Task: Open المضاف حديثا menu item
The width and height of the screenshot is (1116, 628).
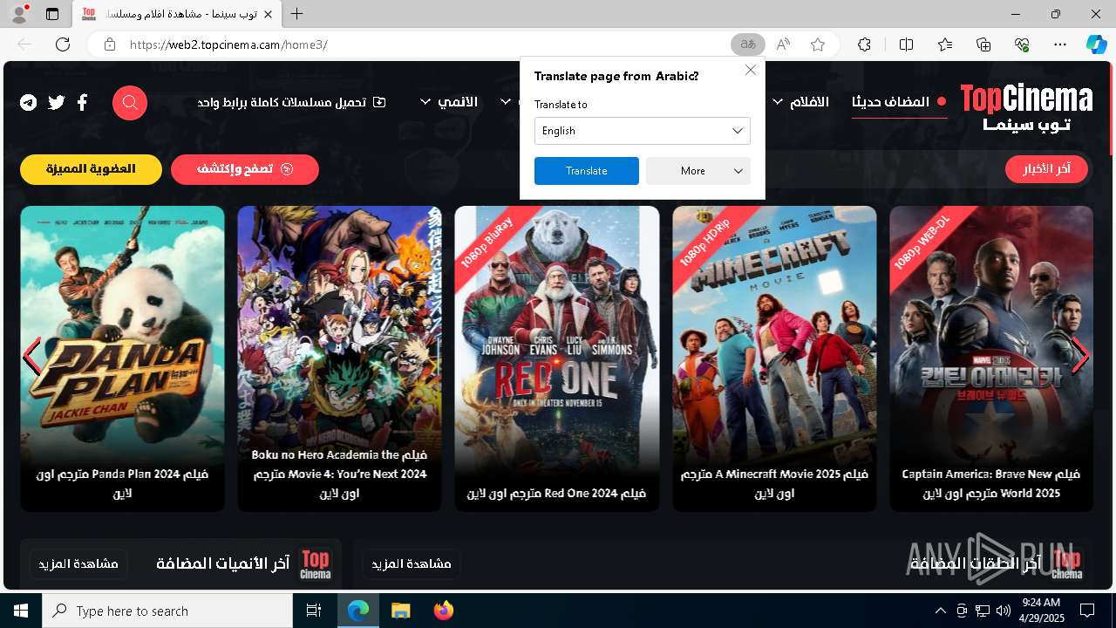Action: pyautogui.click(x=899, y=102)
